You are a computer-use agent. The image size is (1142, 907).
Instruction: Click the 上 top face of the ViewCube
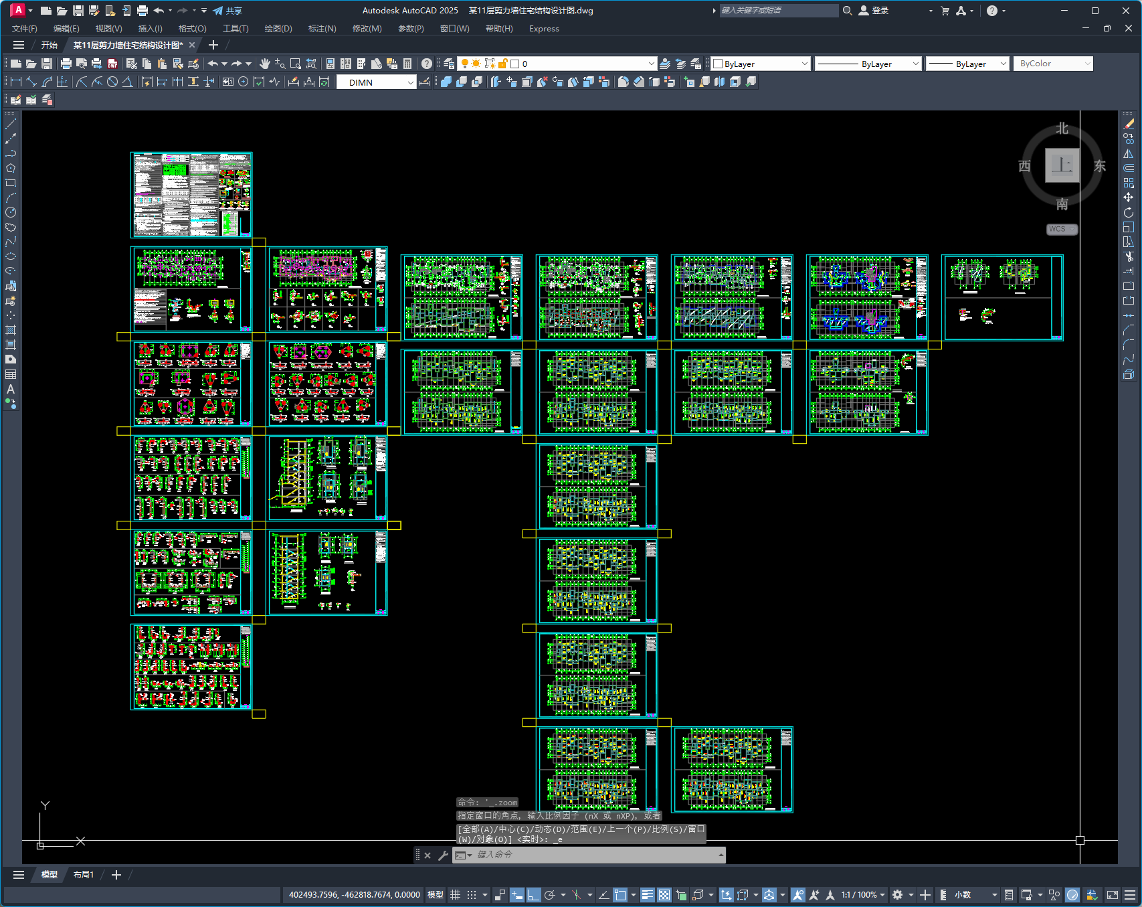(1062, 165)
